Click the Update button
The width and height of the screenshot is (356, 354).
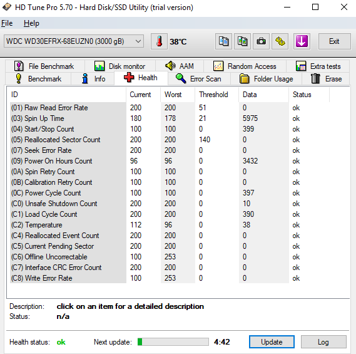272,341
